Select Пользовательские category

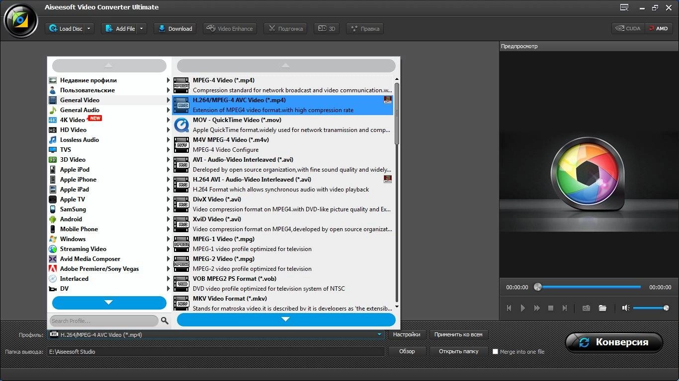pyautogui.click(x=109, y=90)
